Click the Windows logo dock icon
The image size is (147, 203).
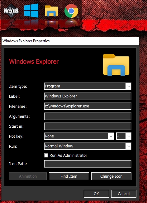[x=31, y=11]
